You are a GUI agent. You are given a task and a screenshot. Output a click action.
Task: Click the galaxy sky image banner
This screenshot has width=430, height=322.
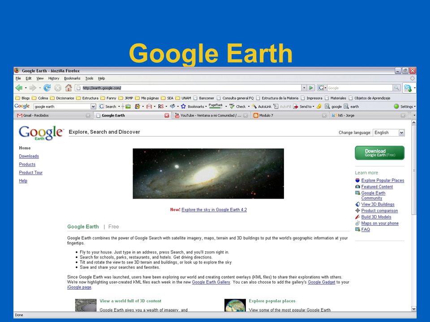208,174
